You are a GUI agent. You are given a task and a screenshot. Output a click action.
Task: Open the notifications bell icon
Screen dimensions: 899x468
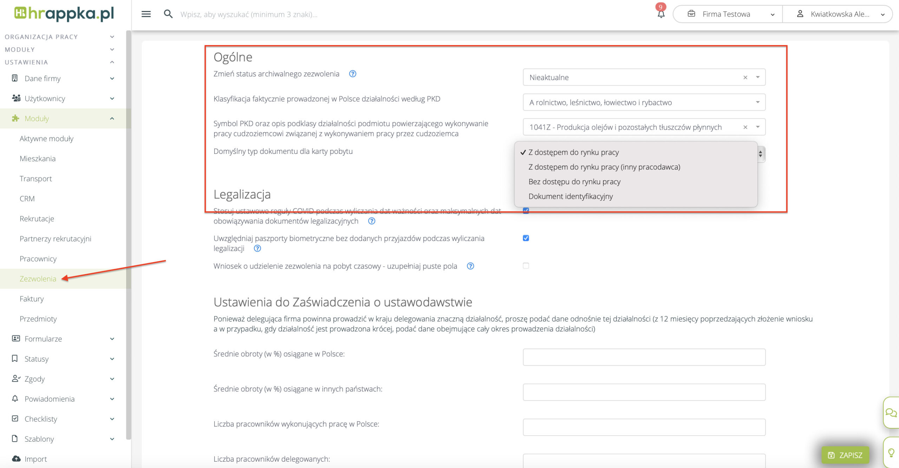[x=661, y=14]
